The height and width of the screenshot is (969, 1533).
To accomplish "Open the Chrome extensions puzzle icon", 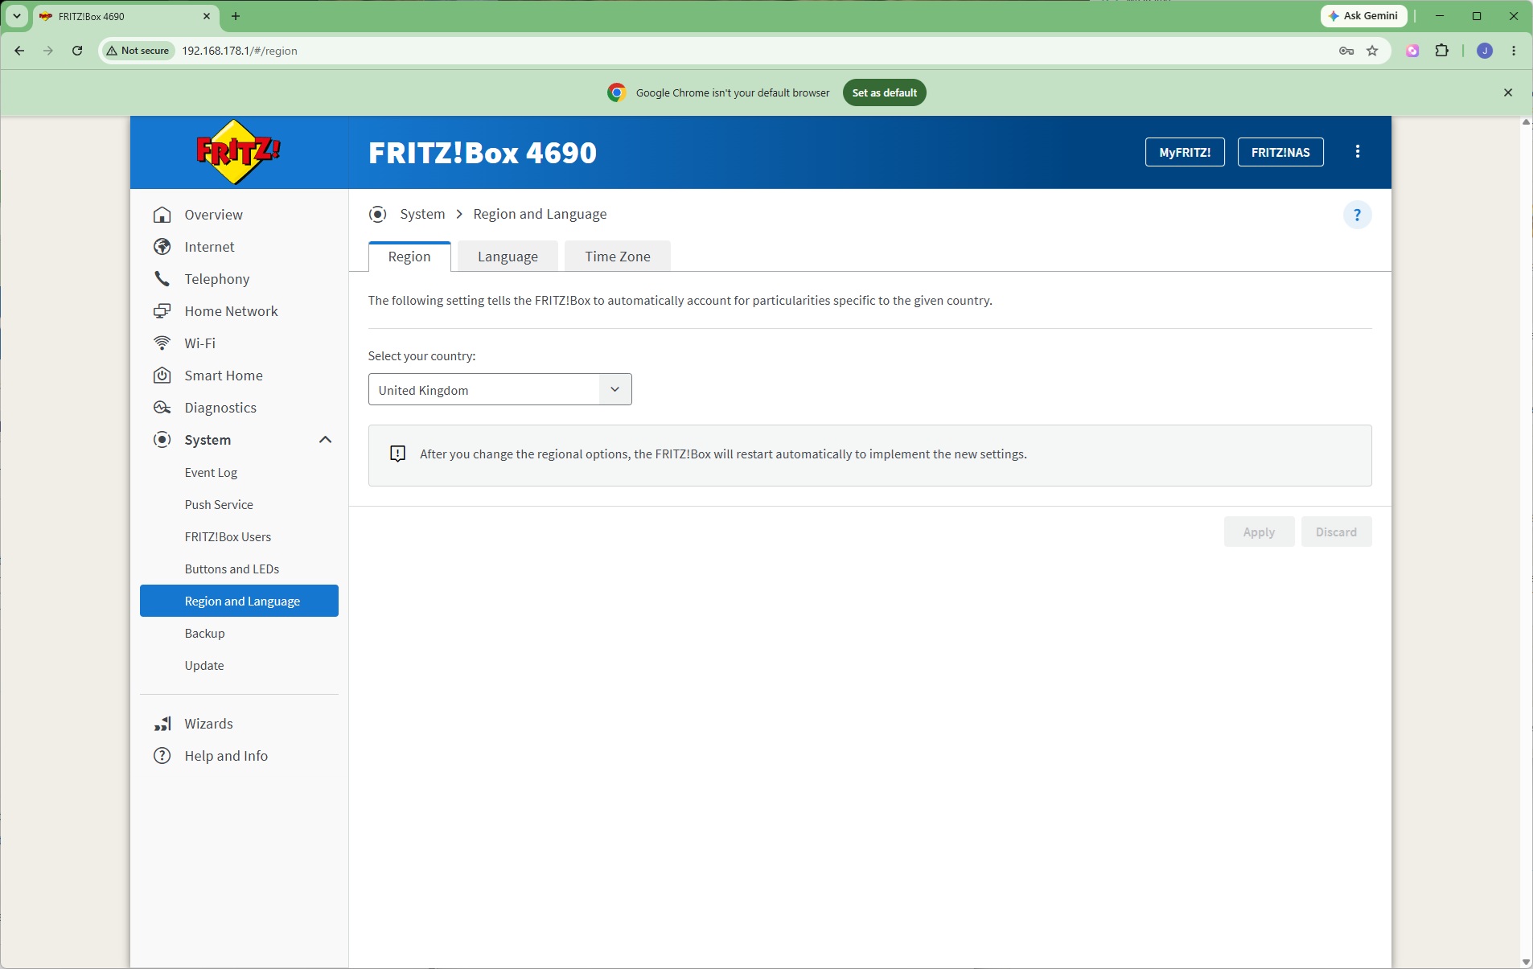I will click(1442, 51).
